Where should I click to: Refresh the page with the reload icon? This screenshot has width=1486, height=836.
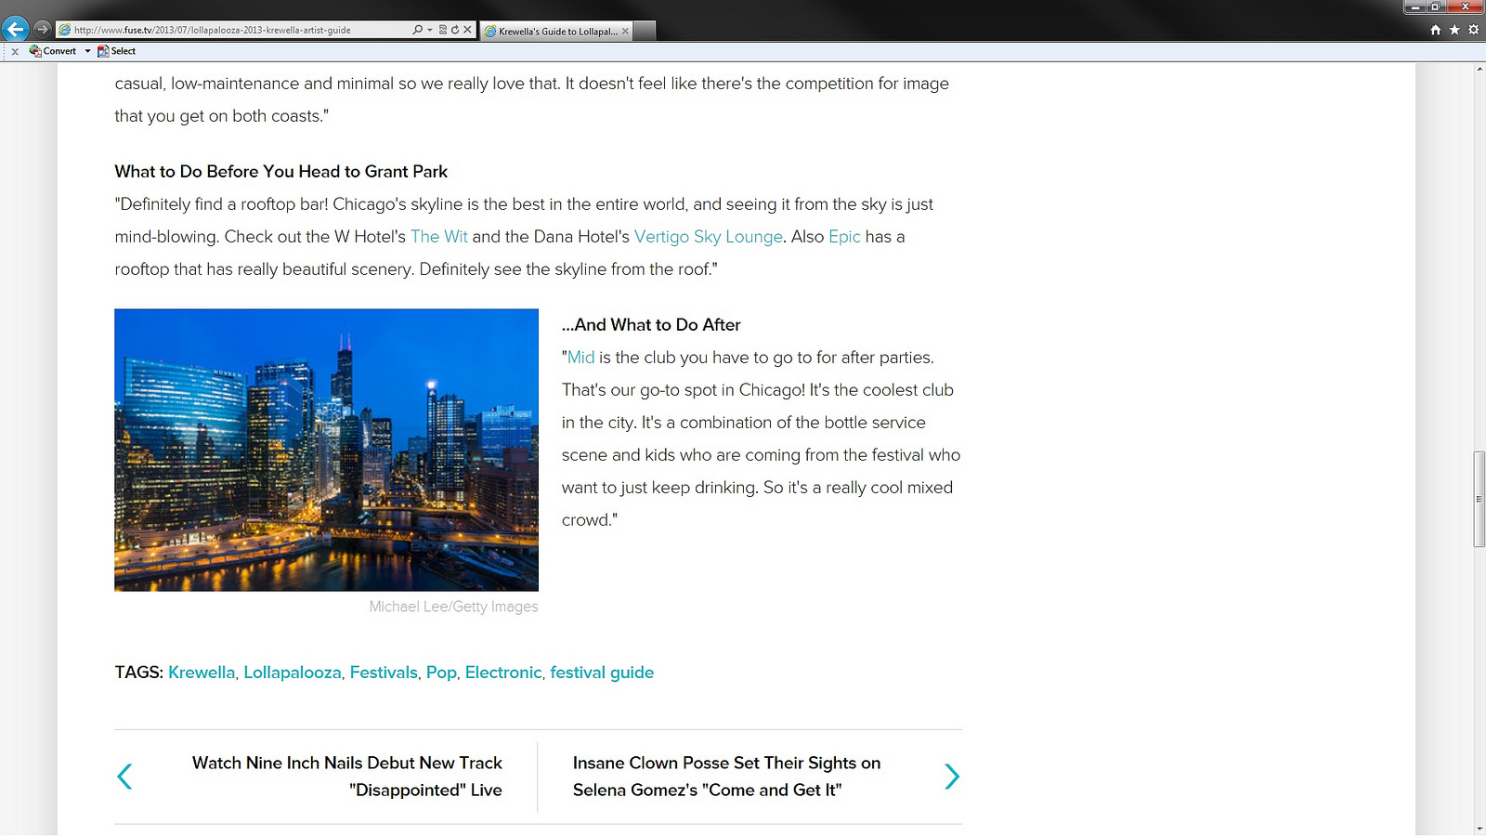(x=455, y=30)
